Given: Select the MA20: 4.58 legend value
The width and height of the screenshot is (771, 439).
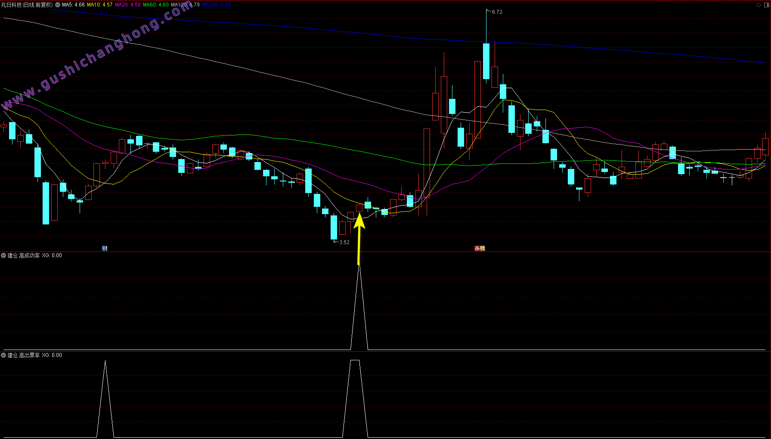Looking at the screenshot, I should pyautogui.click(x=128, y=5).
